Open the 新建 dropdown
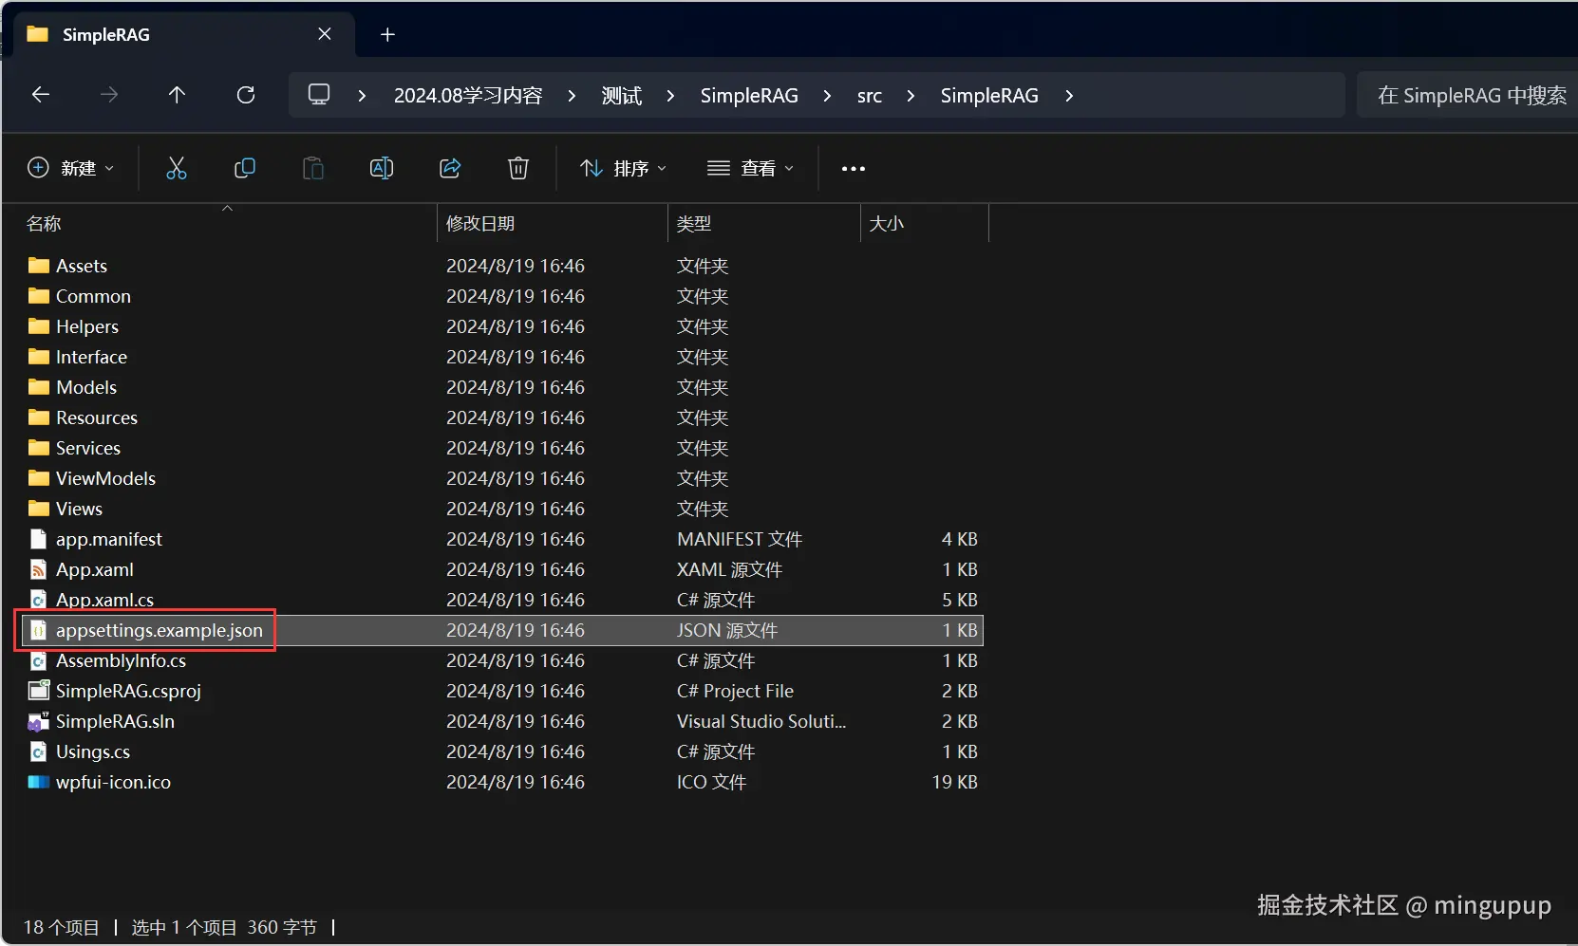Screen dimensions: 1578x946 [x=71, y=168]
